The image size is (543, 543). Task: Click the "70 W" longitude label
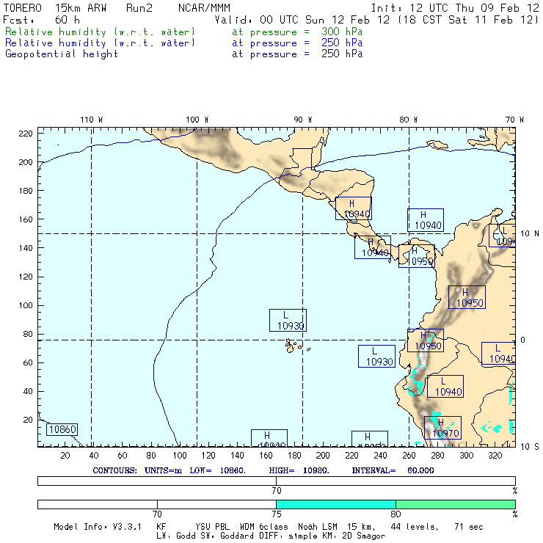[x=514, y=120]
